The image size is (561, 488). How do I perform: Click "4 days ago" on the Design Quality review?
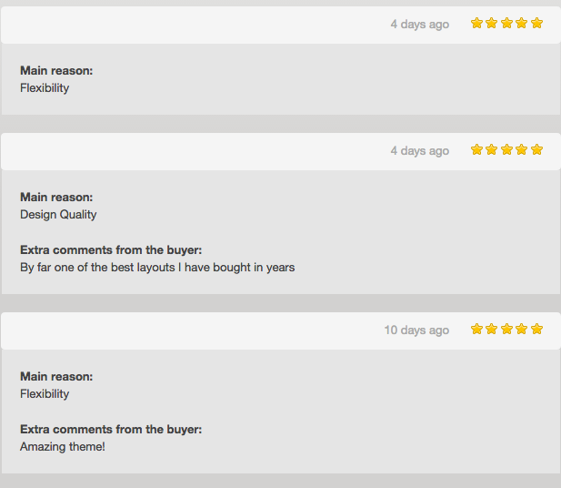pos(419,151)
